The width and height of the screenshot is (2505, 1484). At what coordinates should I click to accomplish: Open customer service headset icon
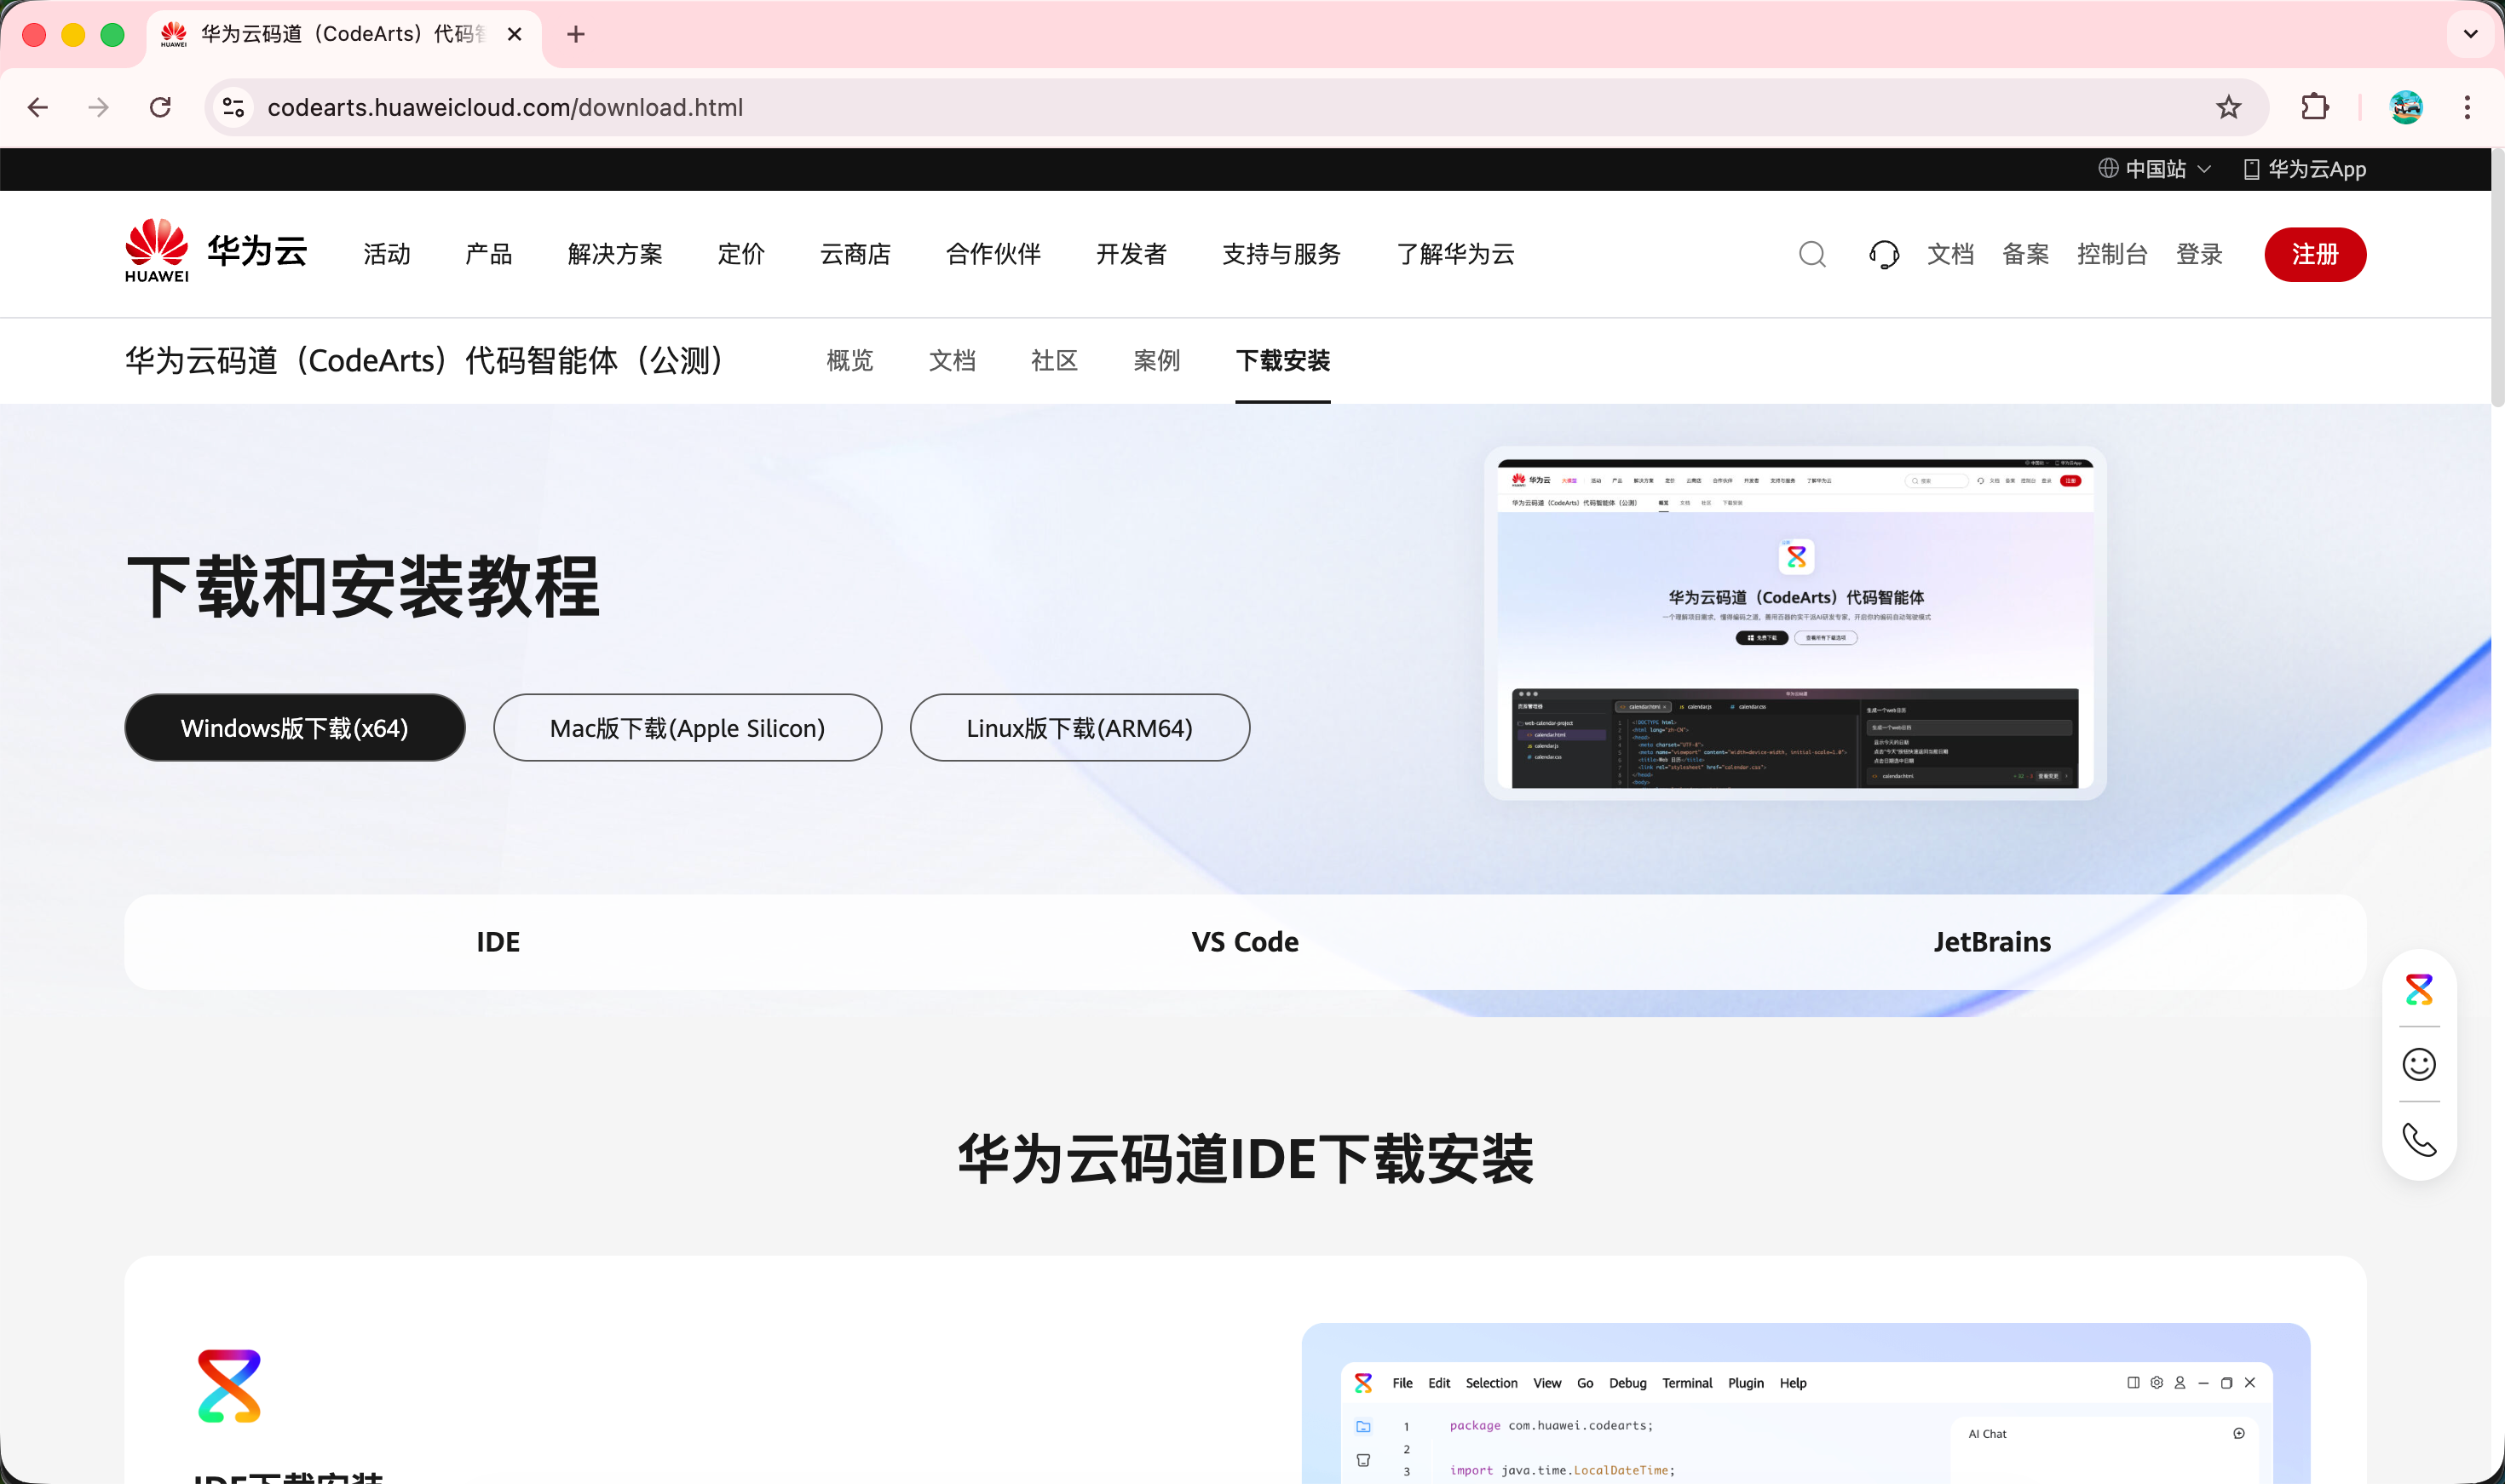(1884, 254)
